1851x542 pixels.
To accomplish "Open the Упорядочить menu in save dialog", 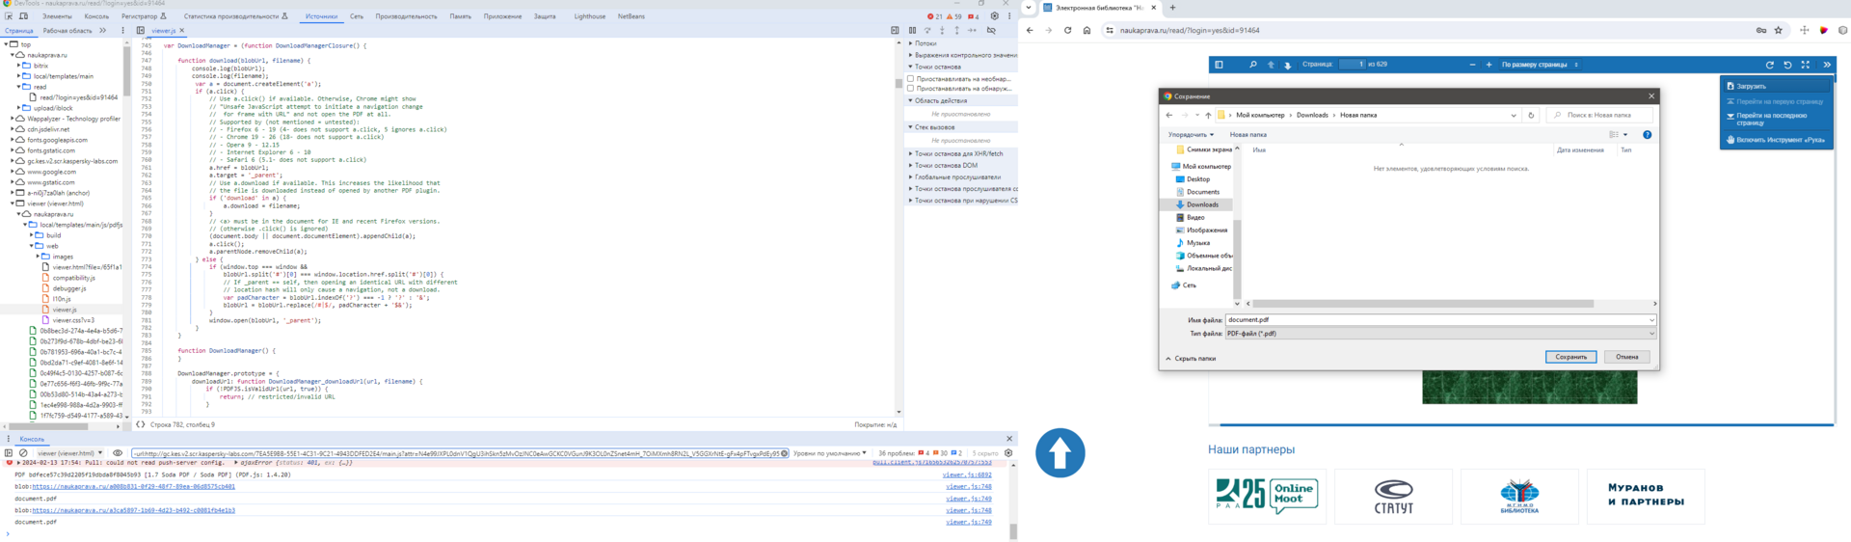I will point(1191,135).
